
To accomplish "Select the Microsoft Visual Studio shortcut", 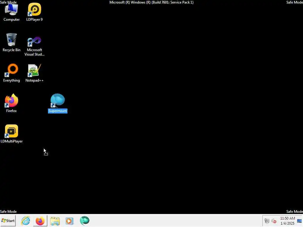I will click(34, 46).
